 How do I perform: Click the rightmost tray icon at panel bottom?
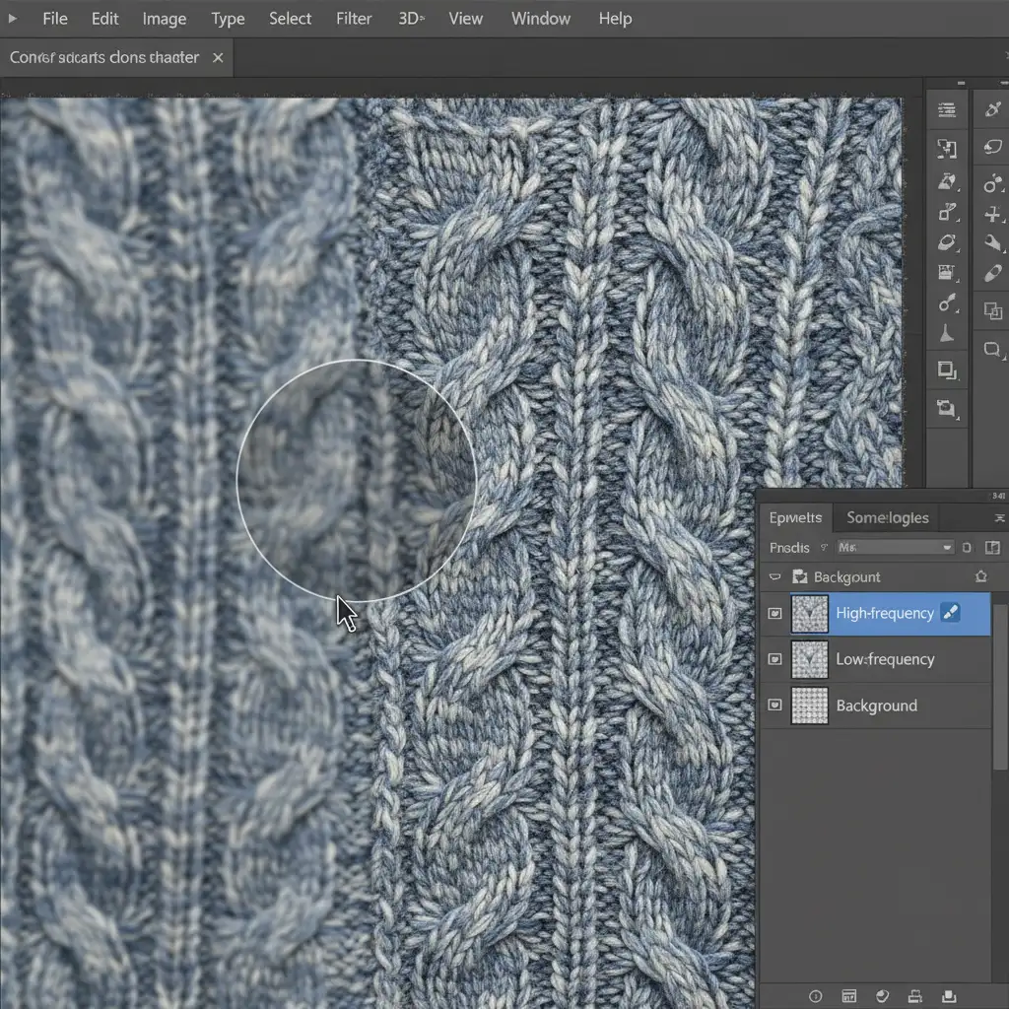pos(948,996)
